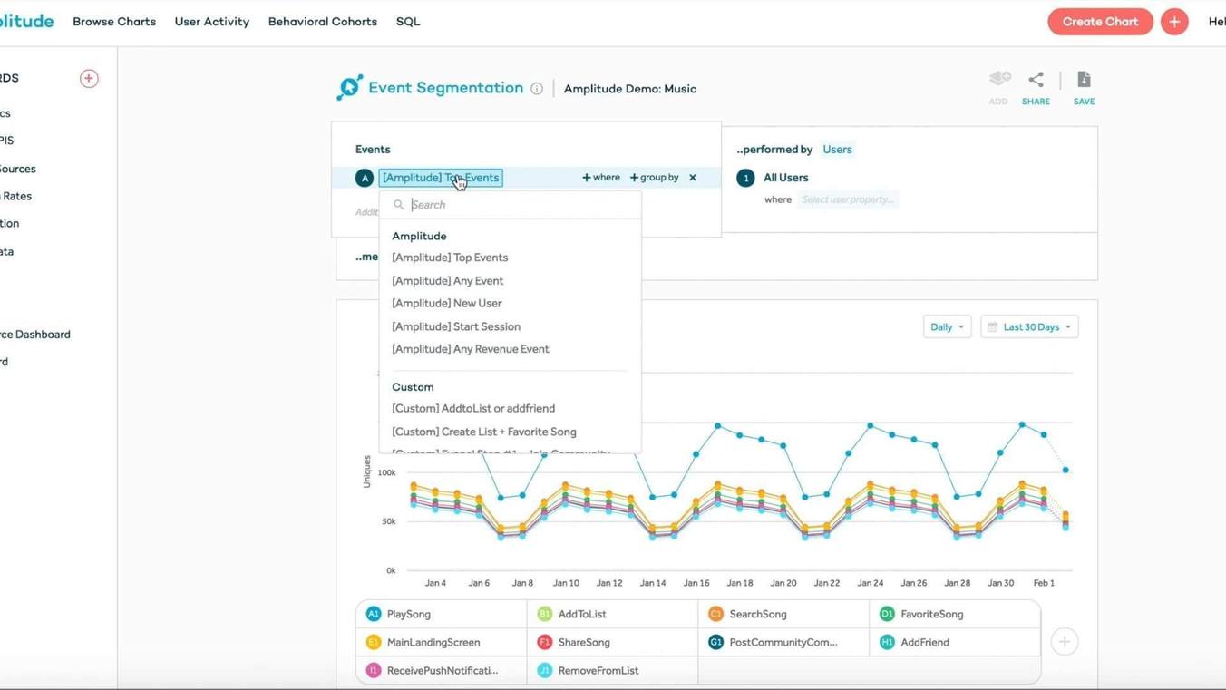
Task: Click the 100k label on y-axis
Action: [x=386, y=473]
